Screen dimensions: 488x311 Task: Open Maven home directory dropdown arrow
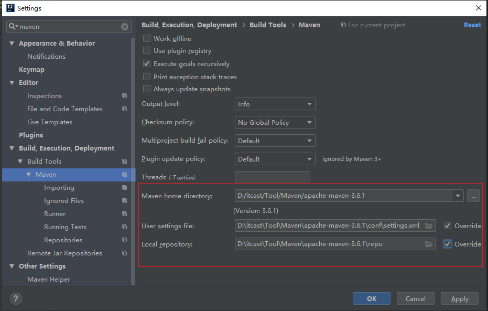tap(459, 196)
